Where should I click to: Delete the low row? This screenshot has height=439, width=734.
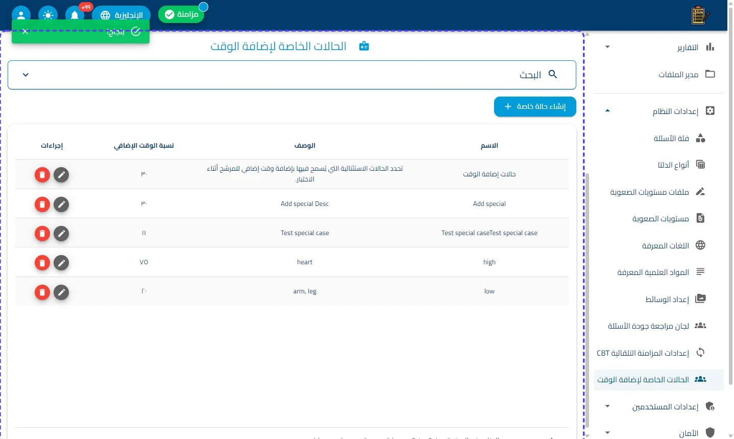click(x=42, y=292)
